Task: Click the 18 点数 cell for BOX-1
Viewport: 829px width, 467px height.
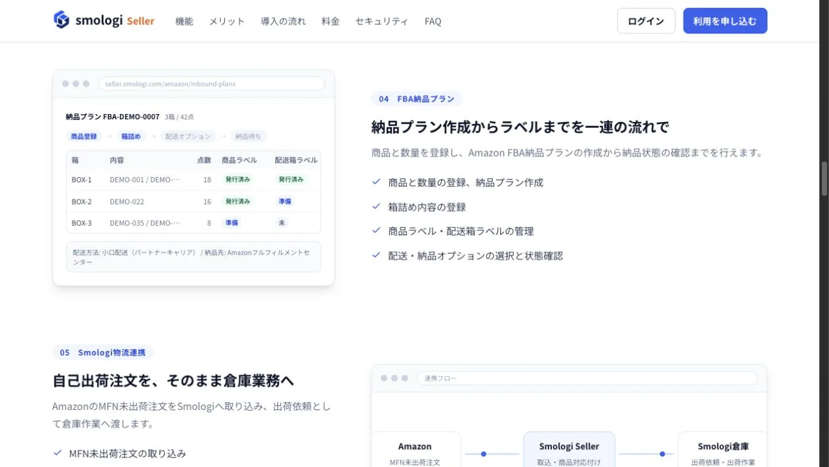Action: tap(207, 179)
